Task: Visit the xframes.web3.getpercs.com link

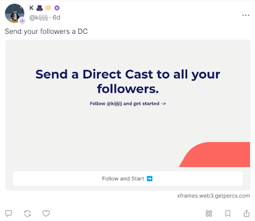Action: [213, 196]
